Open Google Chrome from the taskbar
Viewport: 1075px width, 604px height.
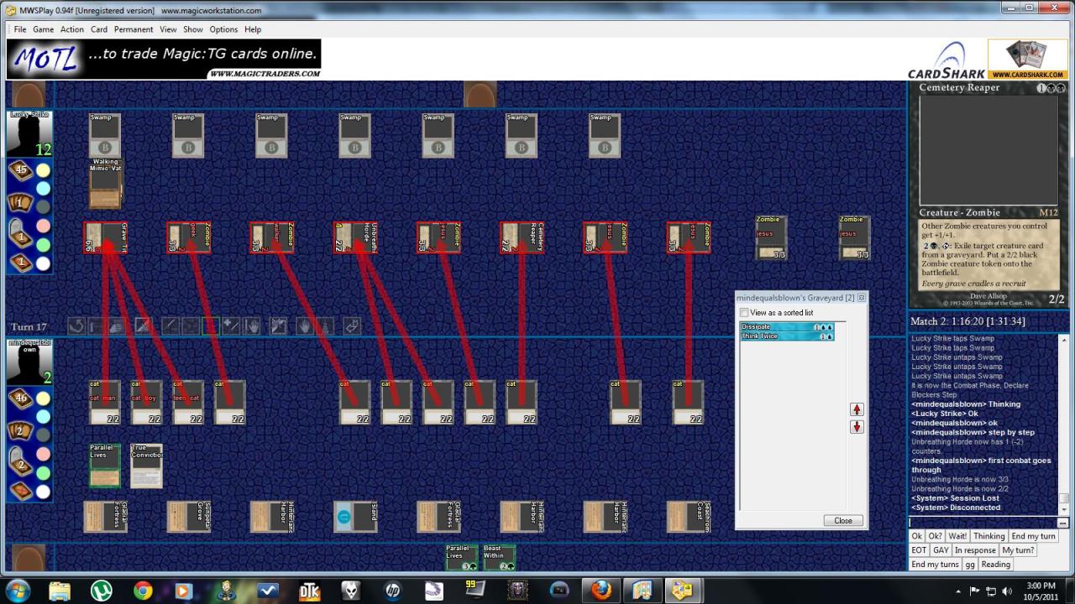[x=143, y=591]
